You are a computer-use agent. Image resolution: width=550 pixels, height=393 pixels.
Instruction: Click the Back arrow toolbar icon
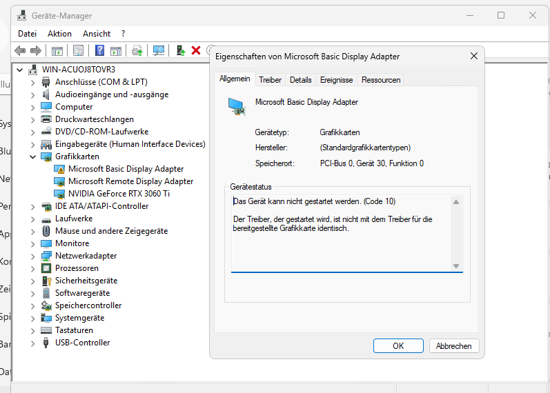(20, 51)
